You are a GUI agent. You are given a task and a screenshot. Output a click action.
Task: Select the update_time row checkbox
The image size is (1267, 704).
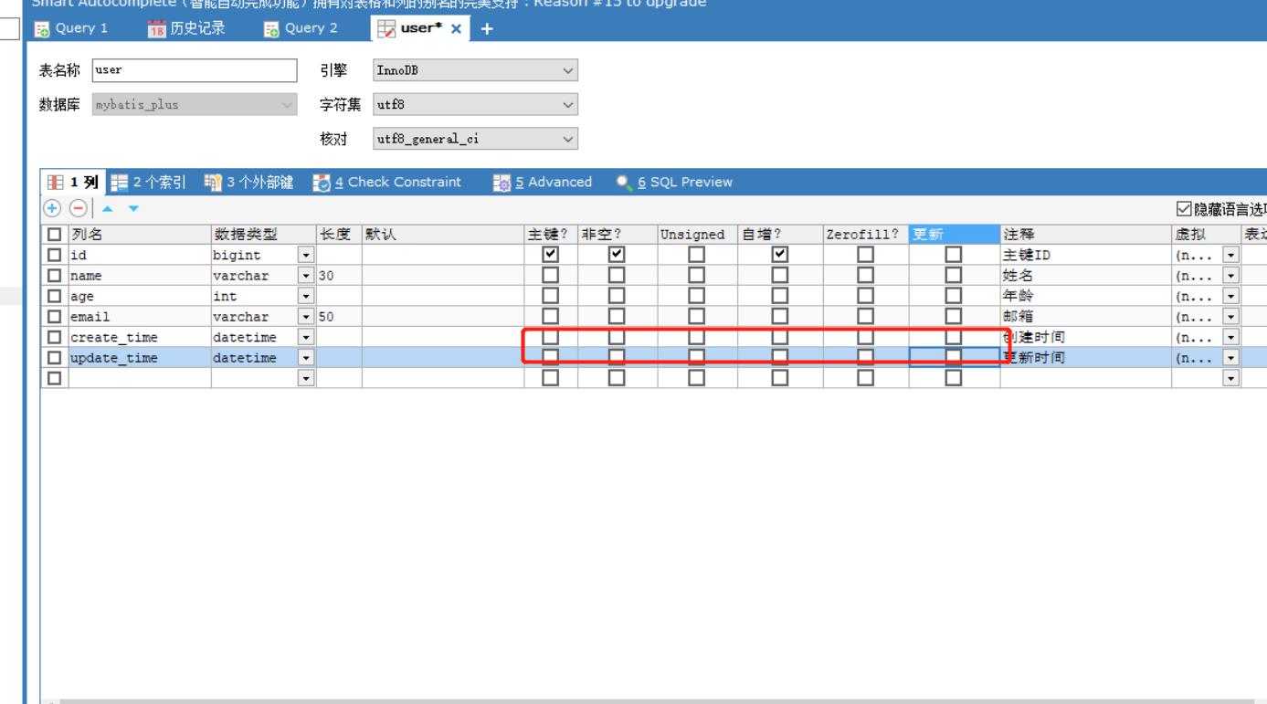(x=55, y=358)
